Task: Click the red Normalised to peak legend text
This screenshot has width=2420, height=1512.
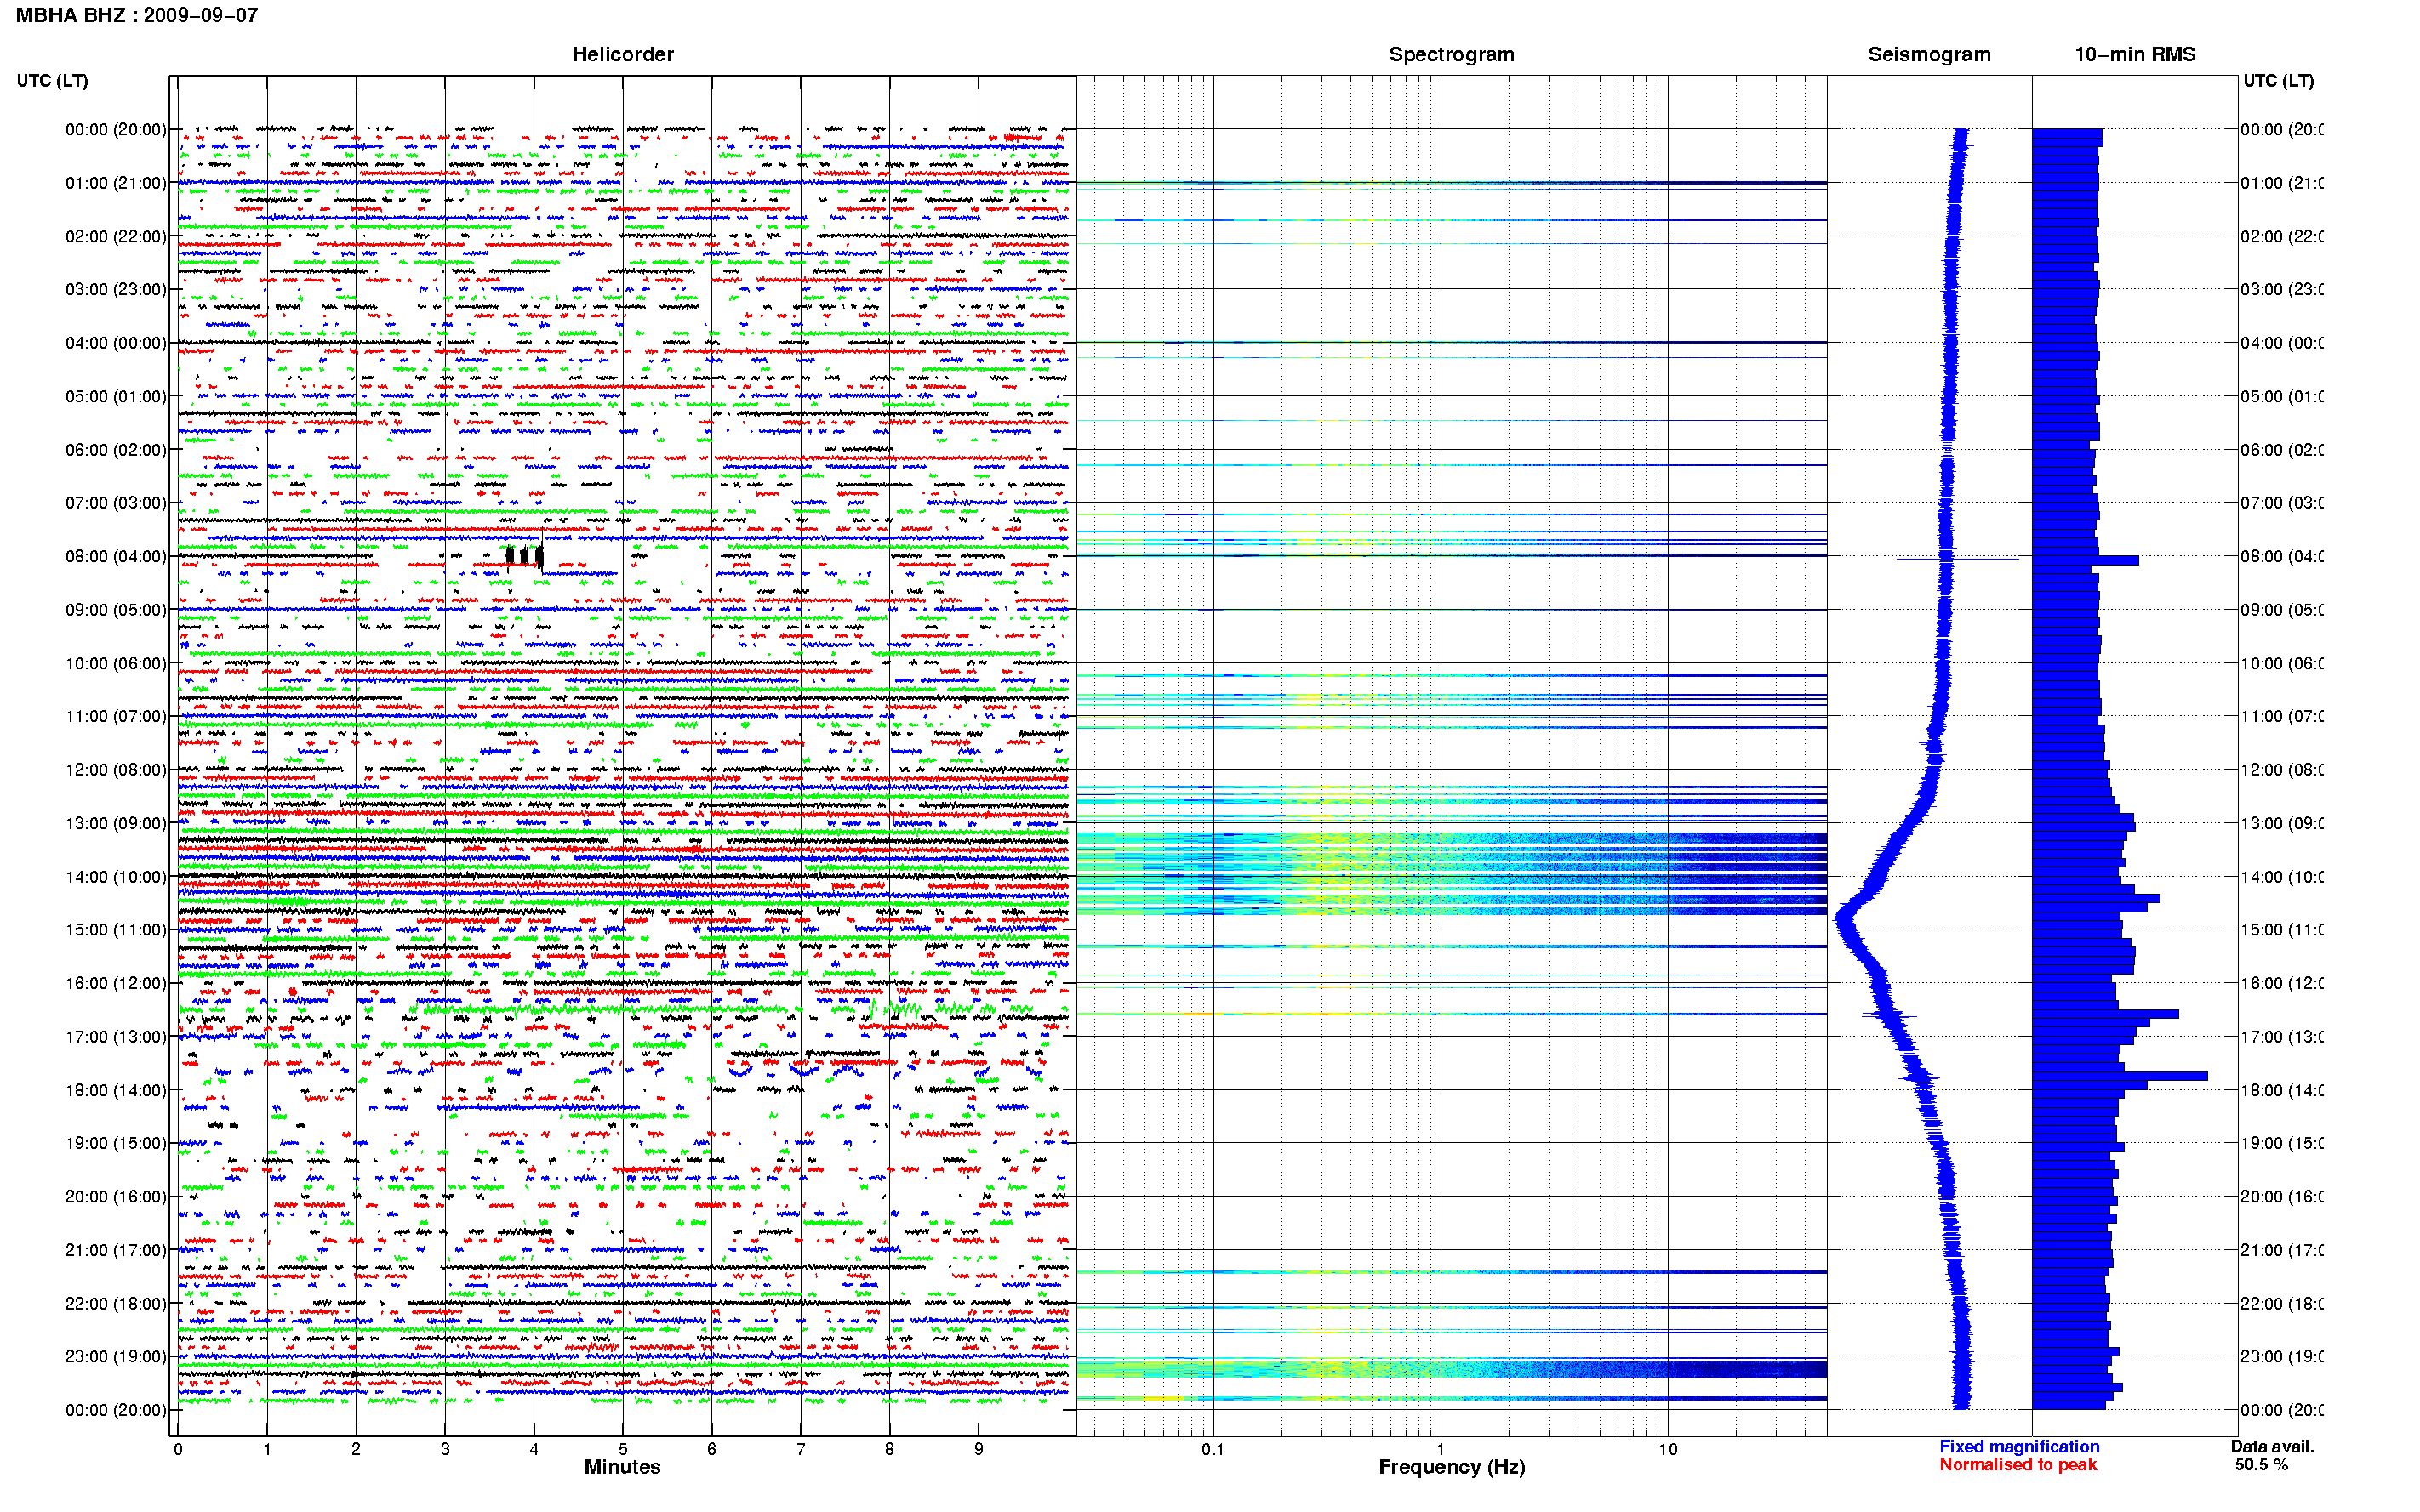Action: point(2018,1465)
